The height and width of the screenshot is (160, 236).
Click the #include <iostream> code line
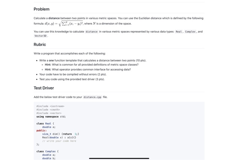pos(50,106)
